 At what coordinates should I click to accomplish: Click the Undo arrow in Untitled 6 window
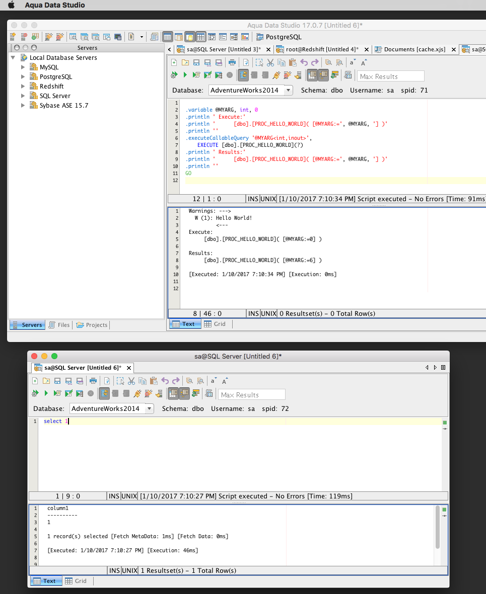(x=165, y=381)
